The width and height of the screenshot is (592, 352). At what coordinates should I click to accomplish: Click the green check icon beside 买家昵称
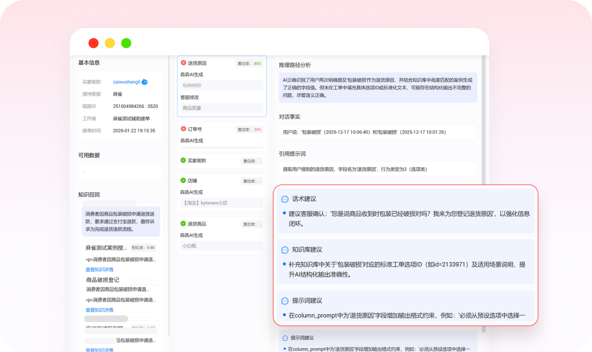coord(183,161)
